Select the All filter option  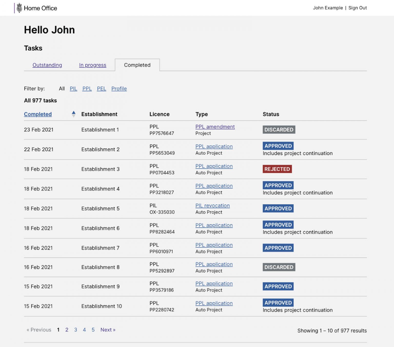click(x=62, y=89)
